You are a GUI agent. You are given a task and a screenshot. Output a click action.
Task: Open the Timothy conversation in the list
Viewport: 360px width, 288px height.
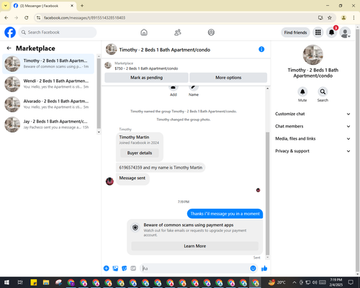[48, 64]
